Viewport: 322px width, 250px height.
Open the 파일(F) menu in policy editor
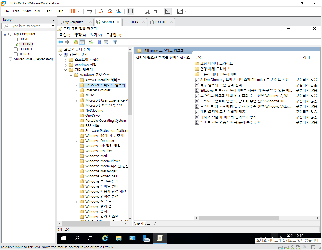[x=65, y=35]
